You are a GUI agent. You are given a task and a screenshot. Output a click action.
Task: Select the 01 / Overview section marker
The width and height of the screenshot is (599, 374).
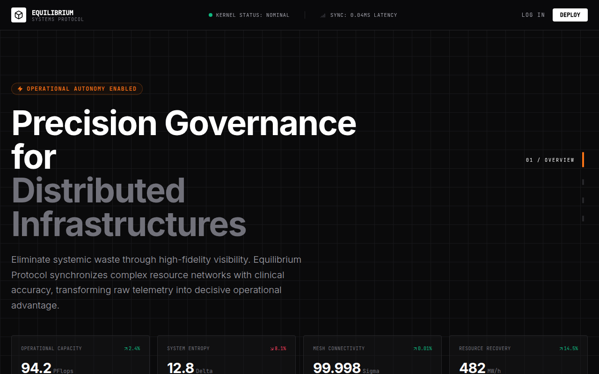pyautogui.click(x=550, y=160)
